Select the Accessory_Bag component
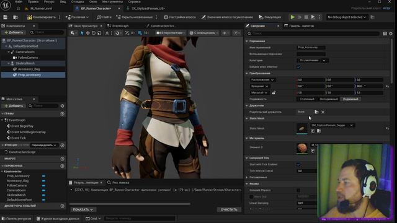The width and height of the screenshot is (397, 223). coord(29,69)
